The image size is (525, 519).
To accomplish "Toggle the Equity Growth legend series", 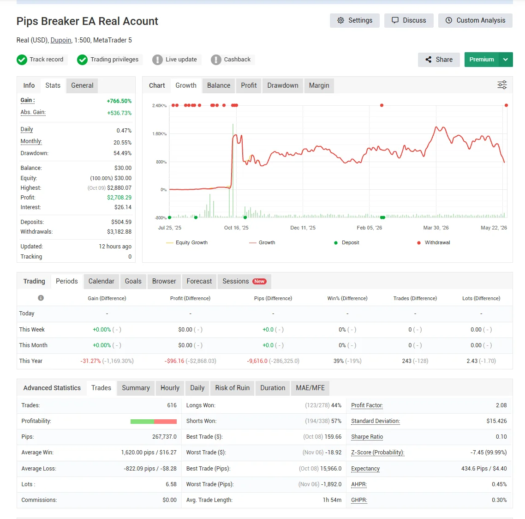I will (187, 242).
